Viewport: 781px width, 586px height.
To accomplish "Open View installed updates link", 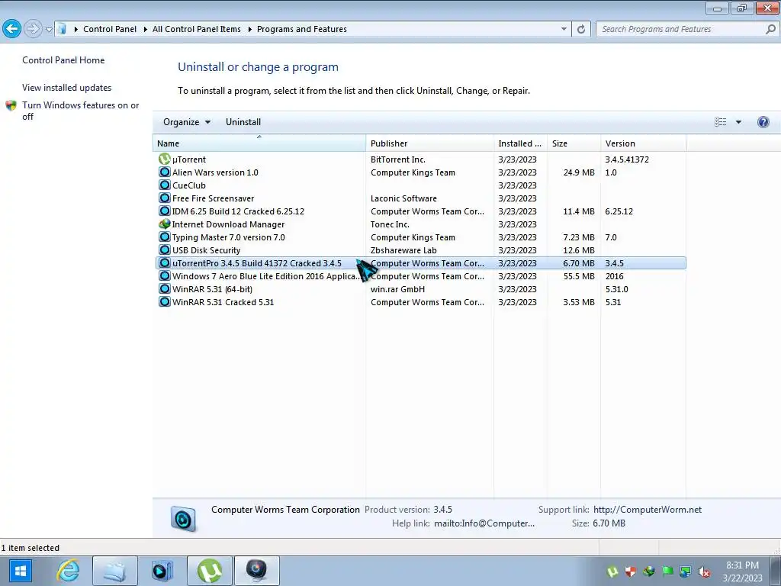I will [67, 87].
